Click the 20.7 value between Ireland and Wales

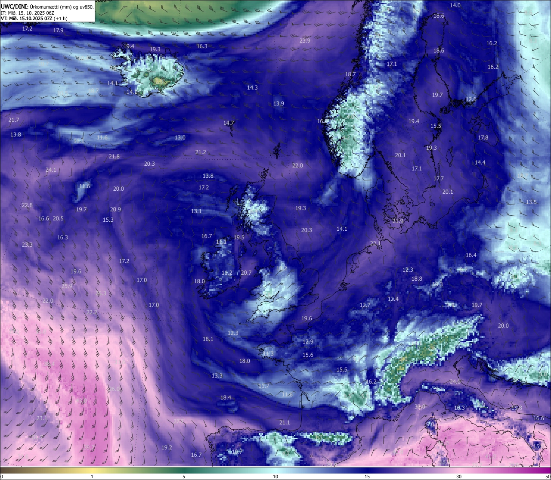(246, 273)
